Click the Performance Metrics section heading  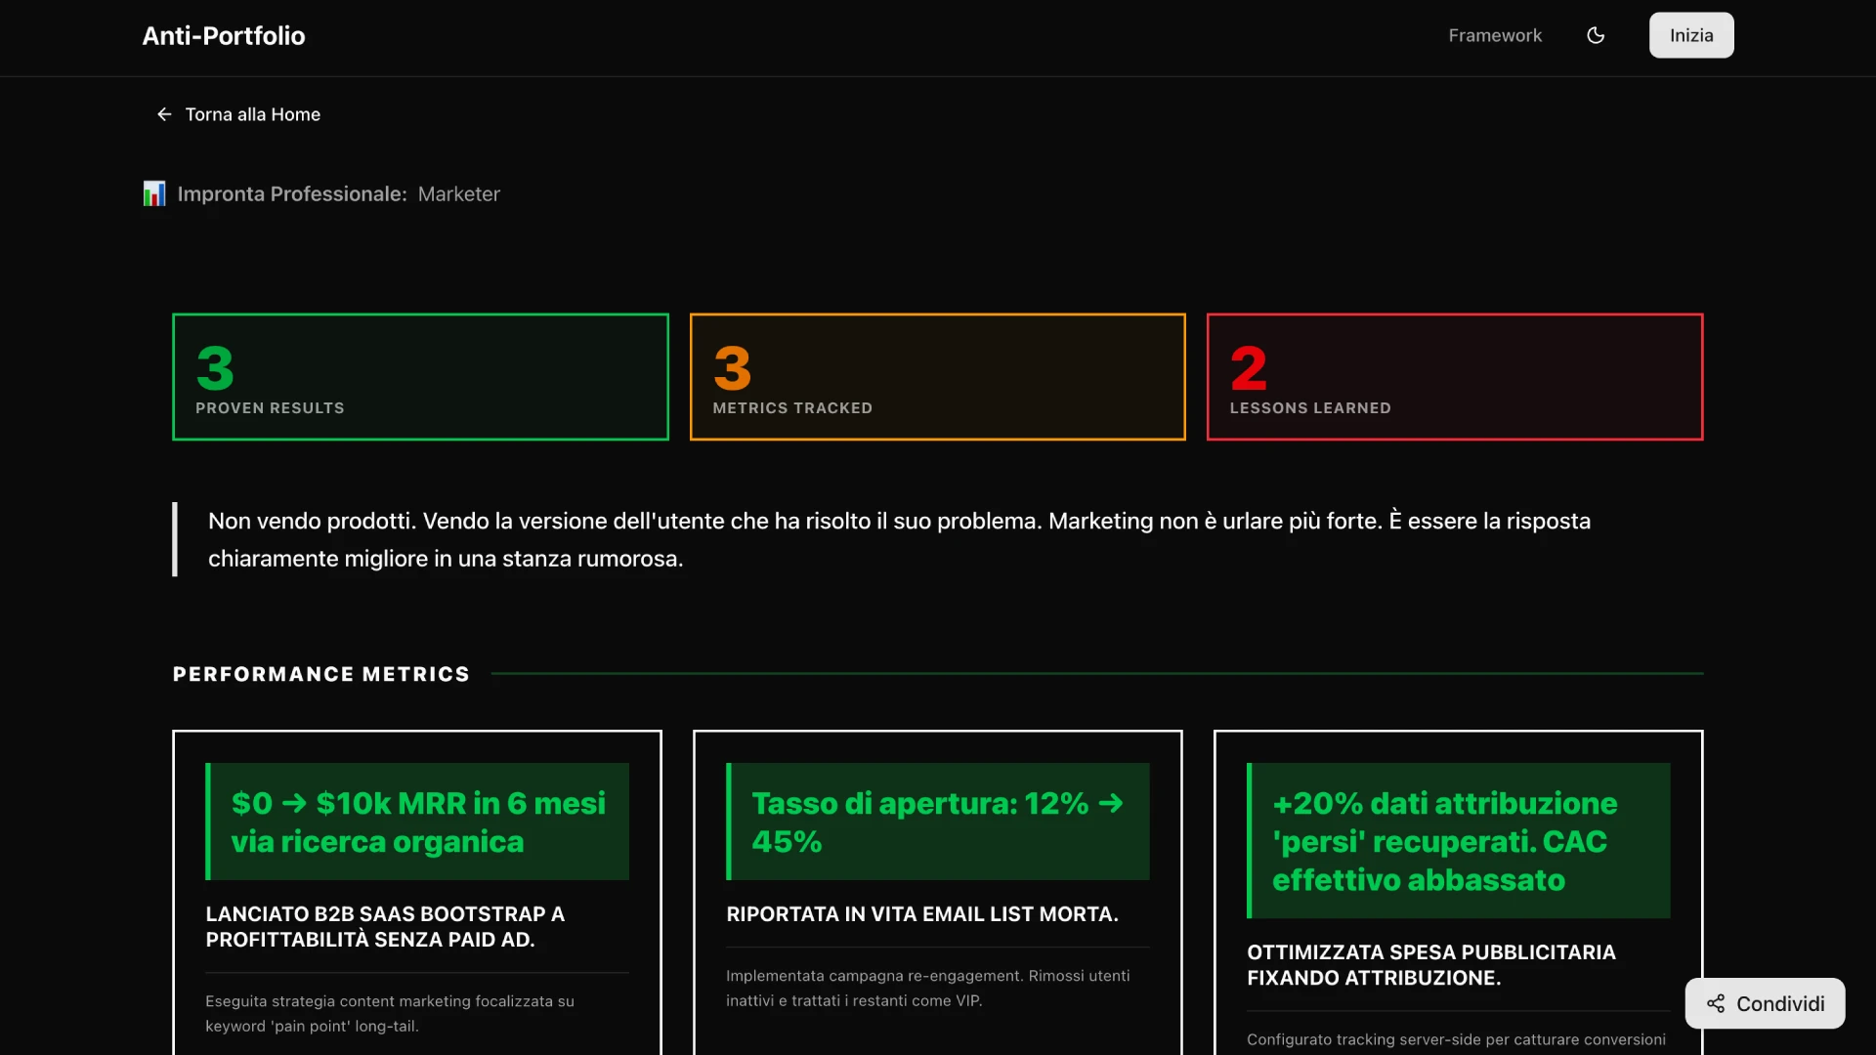click(320, 673)
